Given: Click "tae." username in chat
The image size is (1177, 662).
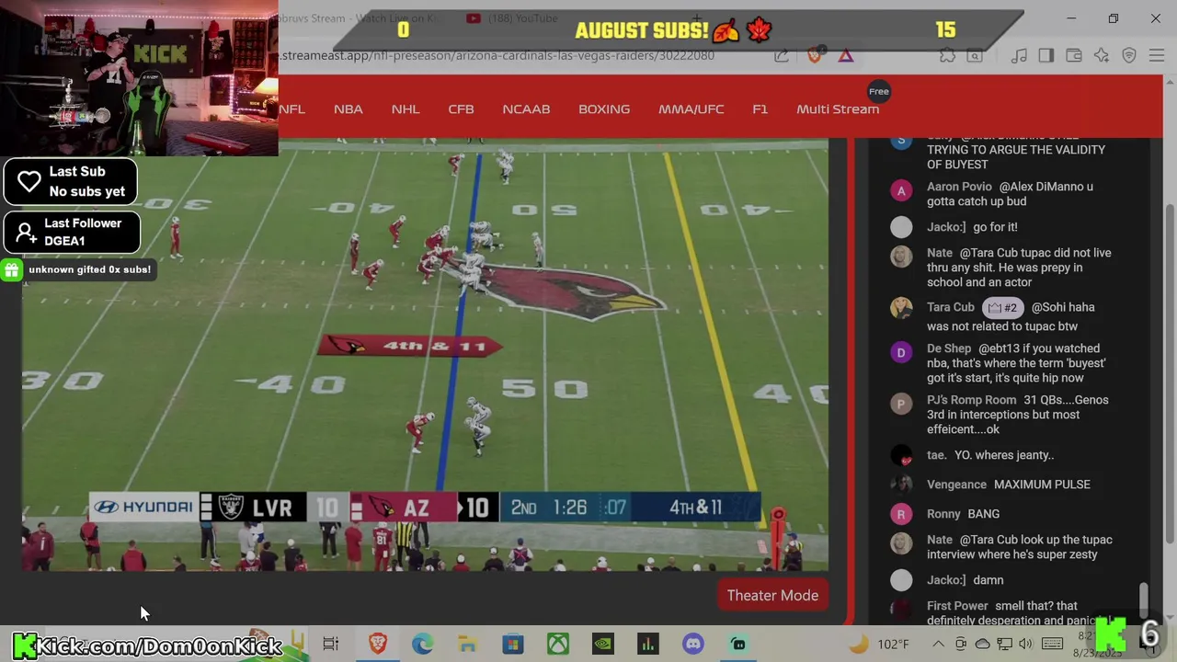Looking at the screenshot, I should click(936, 455).
